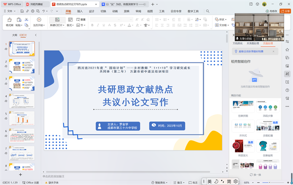Toggle Bold formatting
The image size is (293, 185).
tap(92, 25)
